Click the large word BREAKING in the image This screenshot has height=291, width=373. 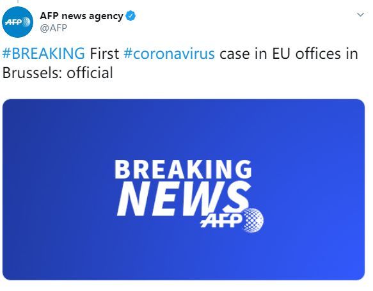click(183, 169)
